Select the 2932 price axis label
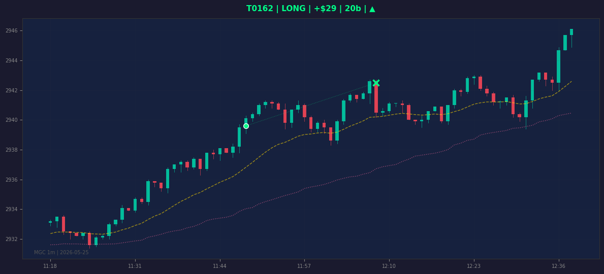The width and height of the screenshot is (604, 274). coord(12,239)
